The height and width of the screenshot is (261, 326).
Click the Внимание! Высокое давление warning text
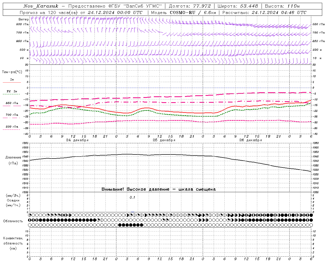click(x=159, y=189)
